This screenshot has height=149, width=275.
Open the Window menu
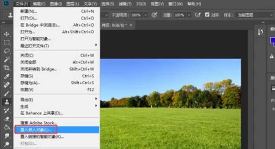coord(175,4)
